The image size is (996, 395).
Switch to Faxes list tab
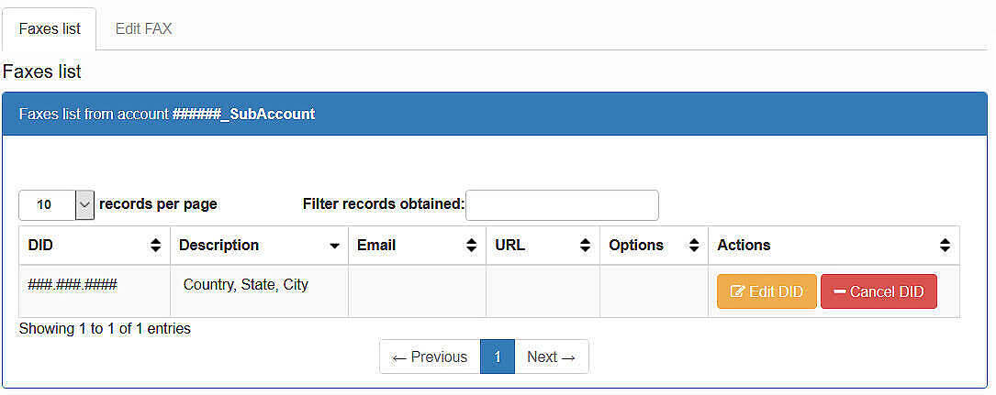(50, 29)
